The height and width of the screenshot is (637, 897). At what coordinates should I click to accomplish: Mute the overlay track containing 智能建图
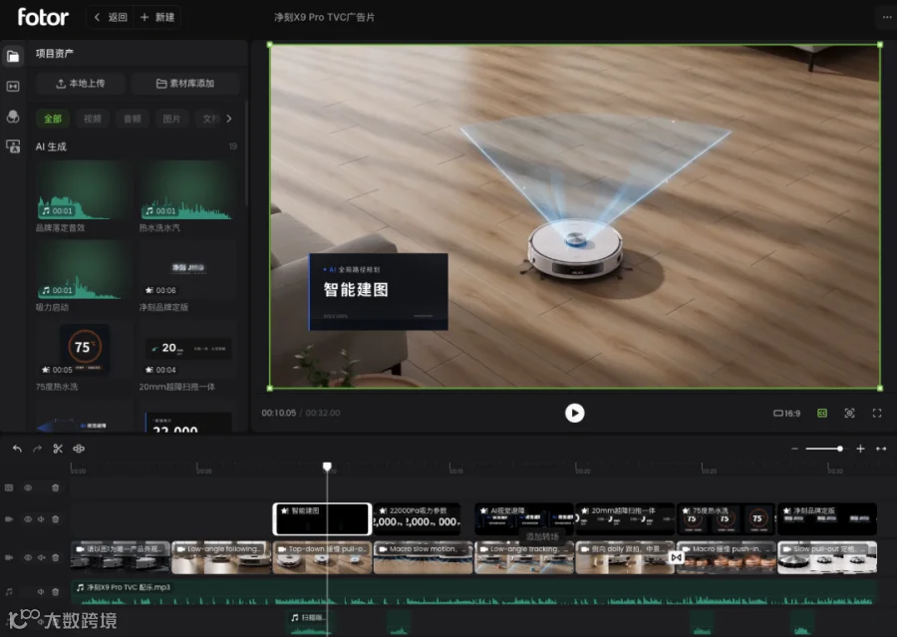41,519
